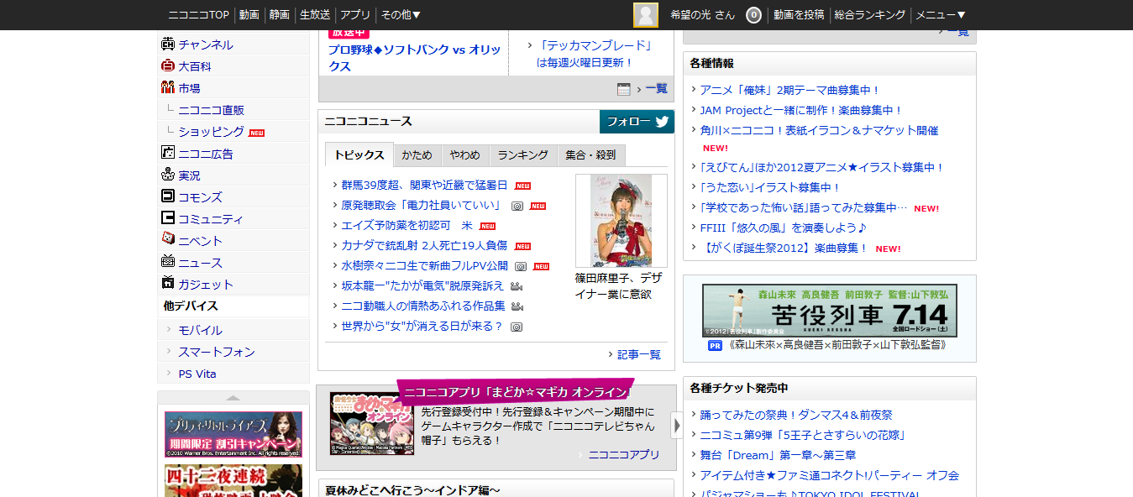Open the チャンネル sidebar icon
This screenshot has height=497, width=1133.
tap(168, 44)
